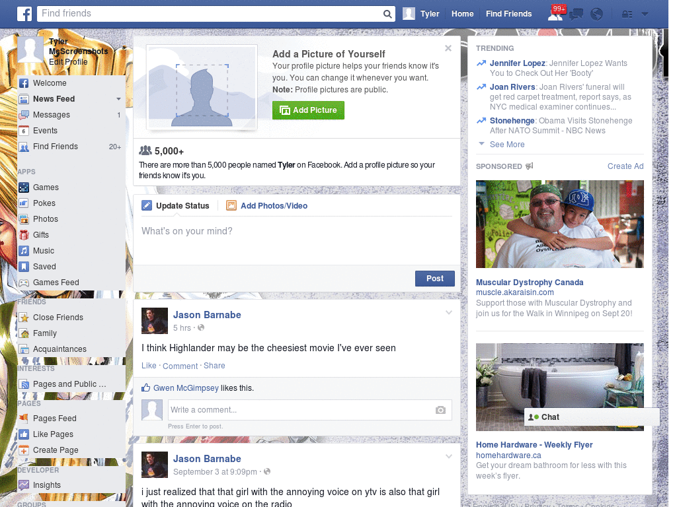Open options chevron on Highlander post
Screen dimensions: 677x507
point(449,312)
